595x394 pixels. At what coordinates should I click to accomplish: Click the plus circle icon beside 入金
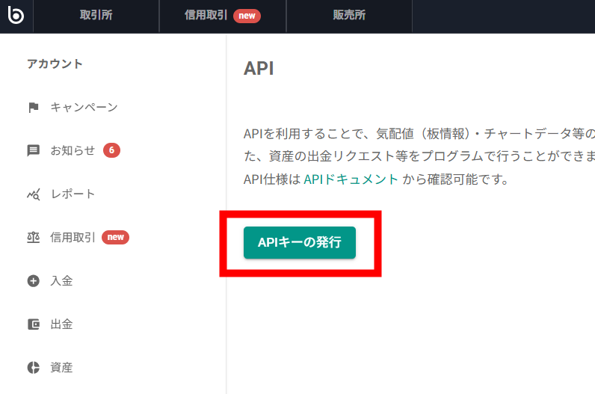(33, 281)
